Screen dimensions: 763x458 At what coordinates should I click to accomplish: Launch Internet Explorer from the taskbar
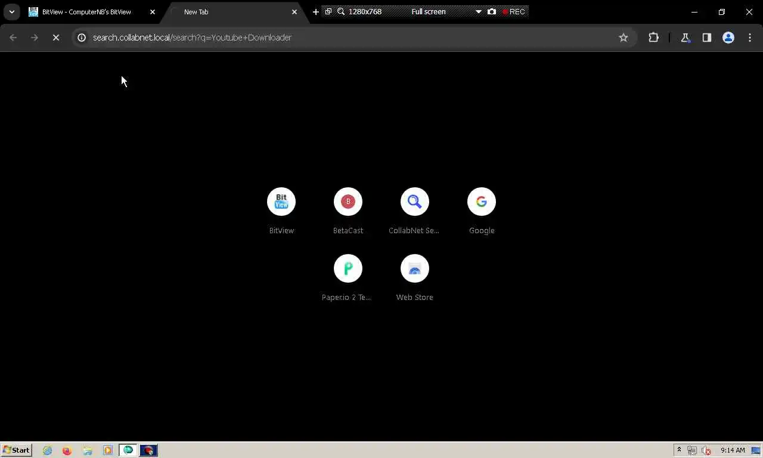click(x=48, y=450)
